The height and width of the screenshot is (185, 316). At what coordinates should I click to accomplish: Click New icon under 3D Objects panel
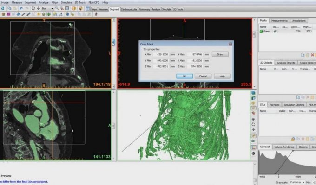pyautogui.click(x=298, y=97)
